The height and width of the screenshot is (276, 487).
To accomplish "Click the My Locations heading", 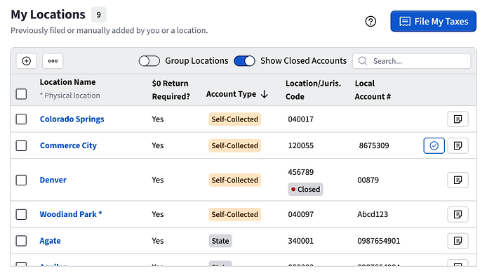I will 48,15.
